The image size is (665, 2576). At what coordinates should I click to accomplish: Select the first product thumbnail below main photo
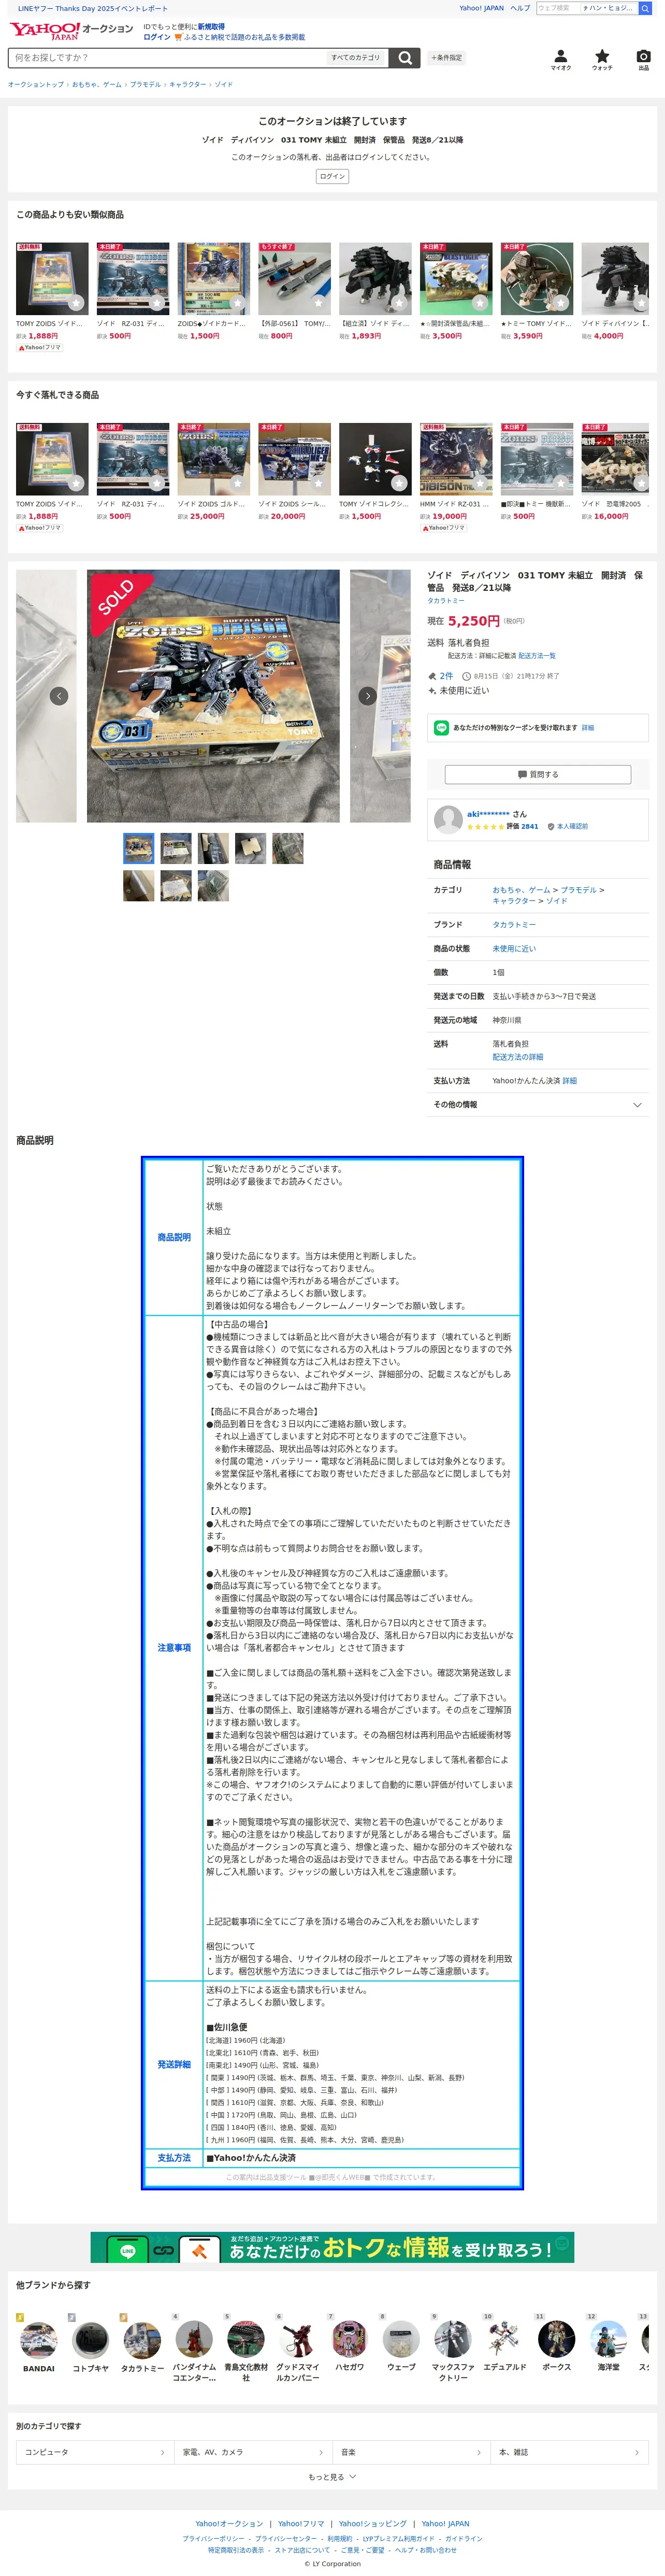click(139, 848)
